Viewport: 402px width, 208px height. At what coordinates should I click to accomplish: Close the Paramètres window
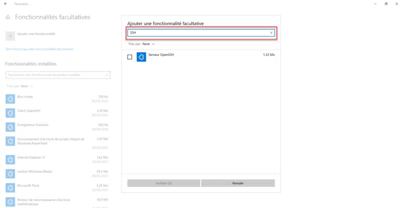[x=396, y=4]
